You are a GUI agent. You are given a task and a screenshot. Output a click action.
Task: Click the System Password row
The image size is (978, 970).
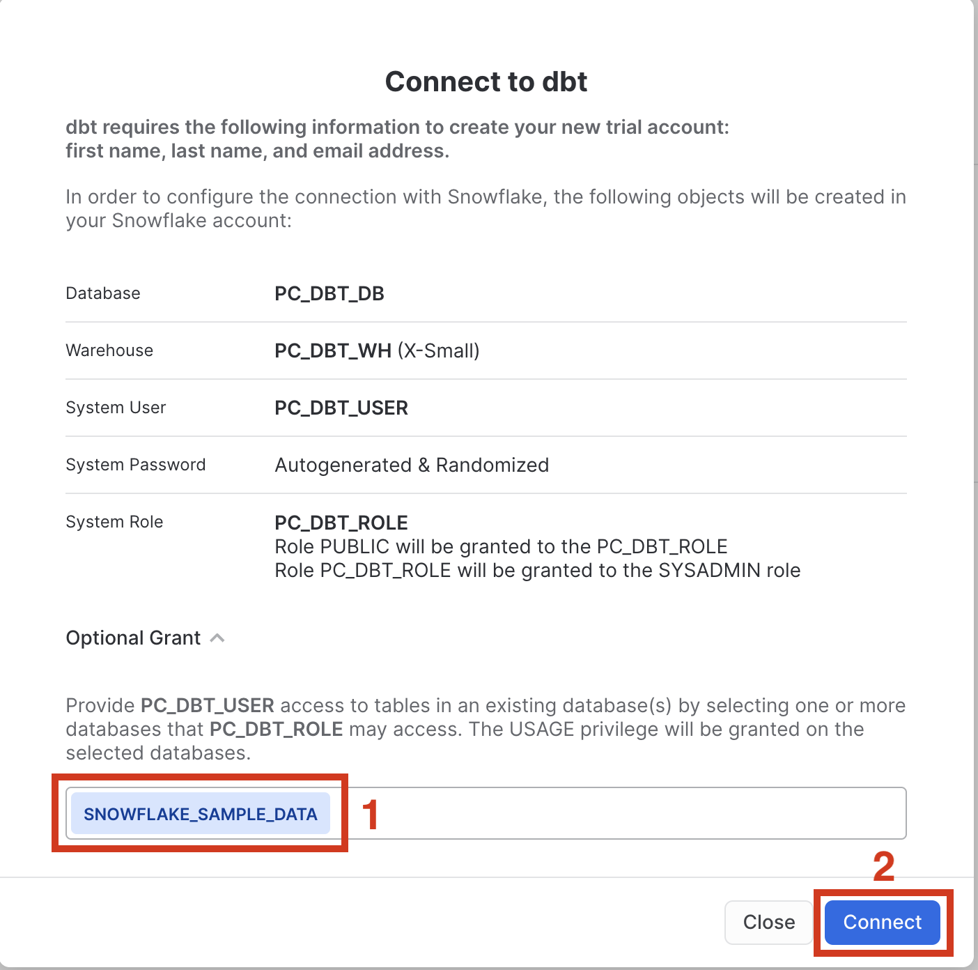pyautogui.click(x=136, y=465)
